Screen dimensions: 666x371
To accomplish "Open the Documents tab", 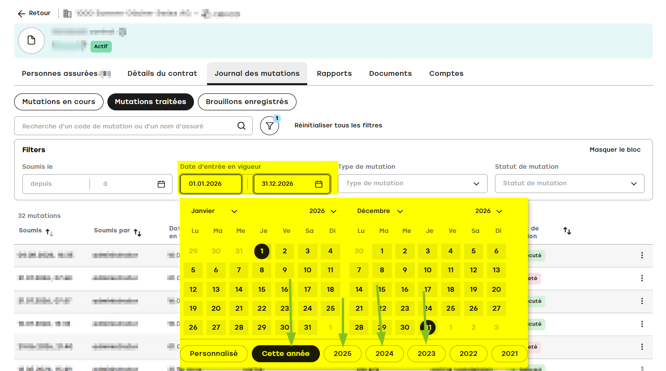I will pyautogui.click(x=390, y=73).
